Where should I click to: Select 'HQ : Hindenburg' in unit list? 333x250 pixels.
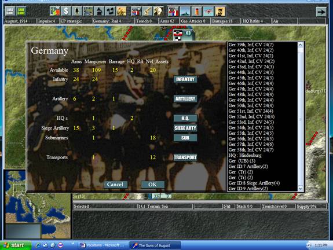[x=245, y=155]
